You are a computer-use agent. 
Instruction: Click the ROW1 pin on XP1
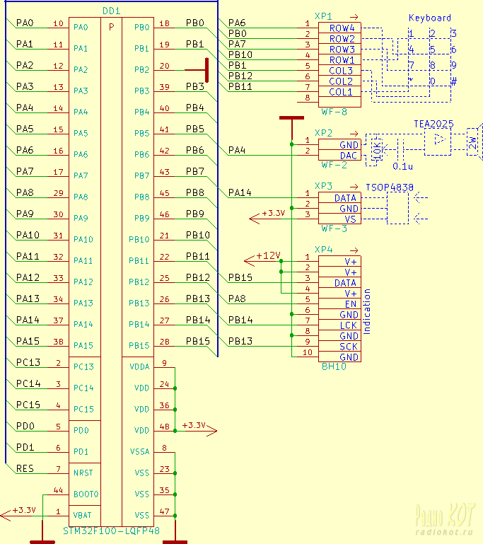point(342,60)
